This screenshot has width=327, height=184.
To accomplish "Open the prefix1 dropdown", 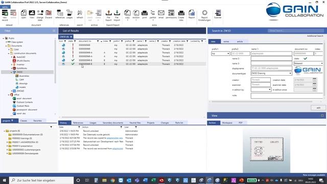I will coord(228,54).
